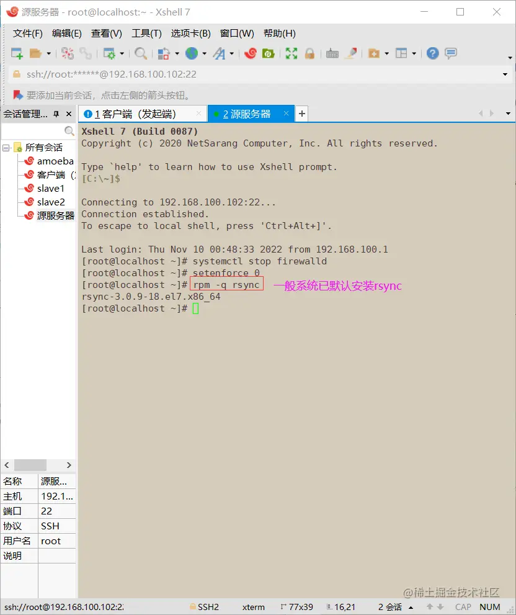Click the highlight pen icon
The height and width of the screenshot is (615, 516).
[x=351, y=53]
